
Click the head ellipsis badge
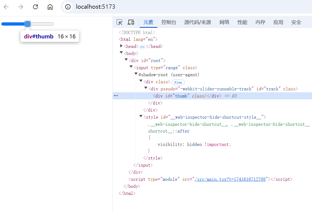click(142, 47)
